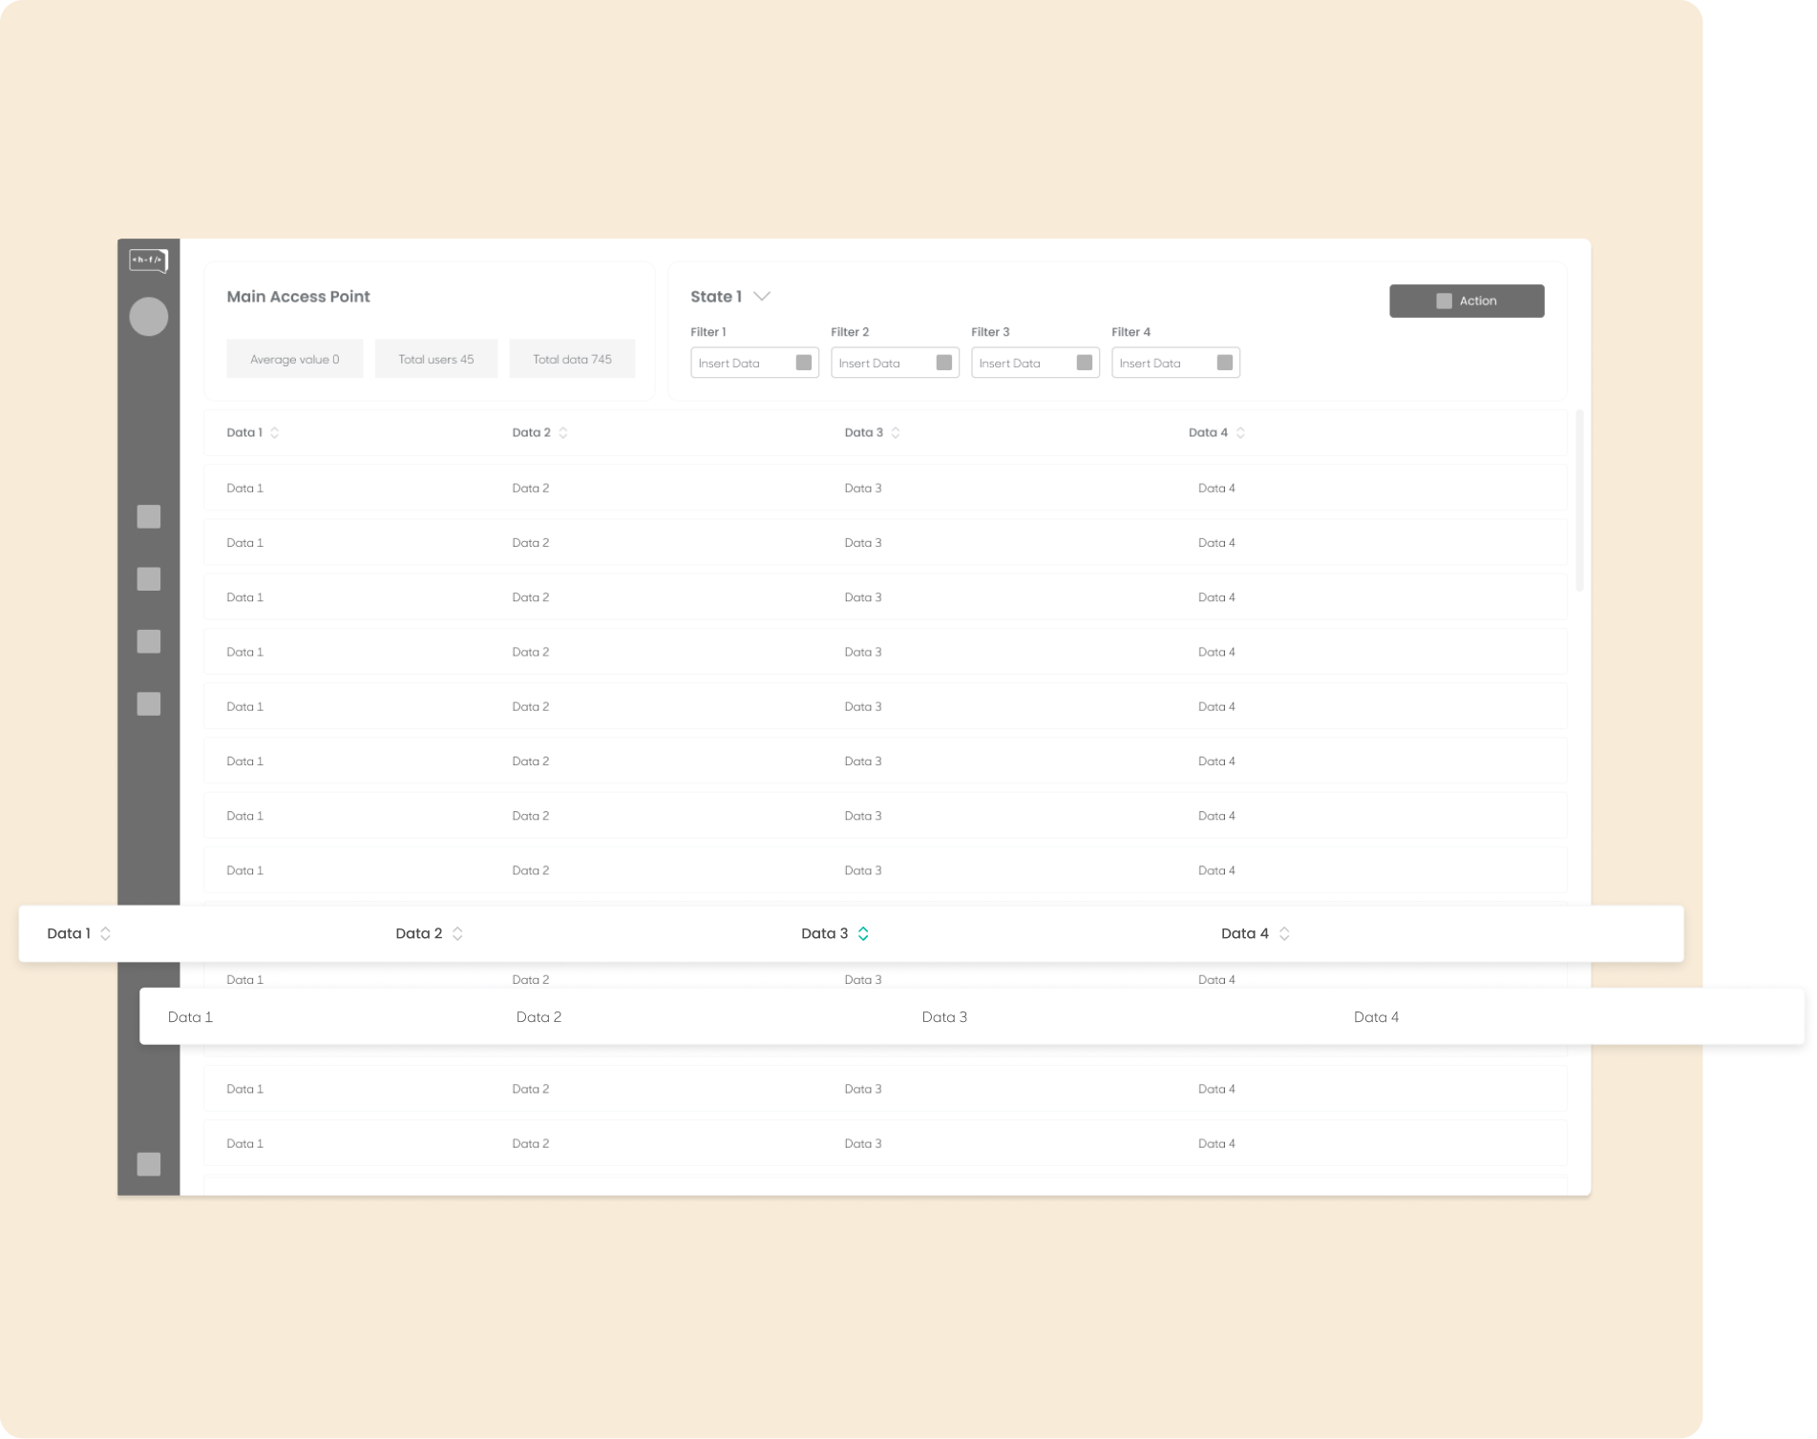1817x1439 pixels.
Task: Select the first square sidebar menu icon
Action: pyautogui.click(x=149, y=517)
